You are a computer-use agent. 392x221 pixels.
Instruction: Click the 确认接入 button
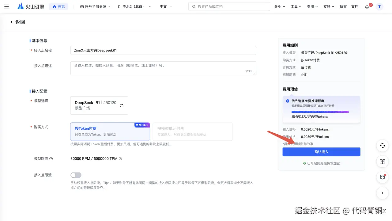321,152
